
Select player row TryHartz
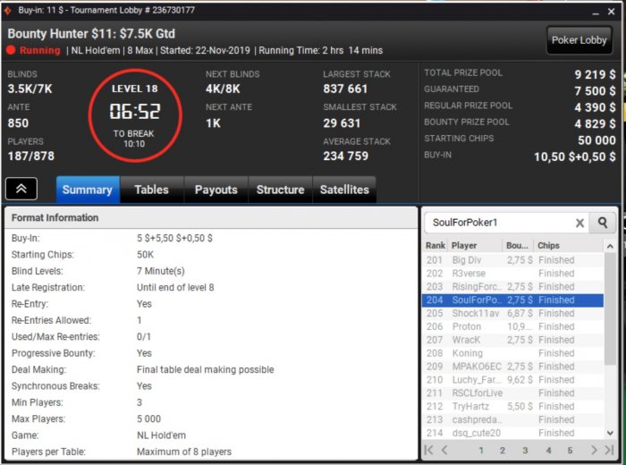[513, 406]
